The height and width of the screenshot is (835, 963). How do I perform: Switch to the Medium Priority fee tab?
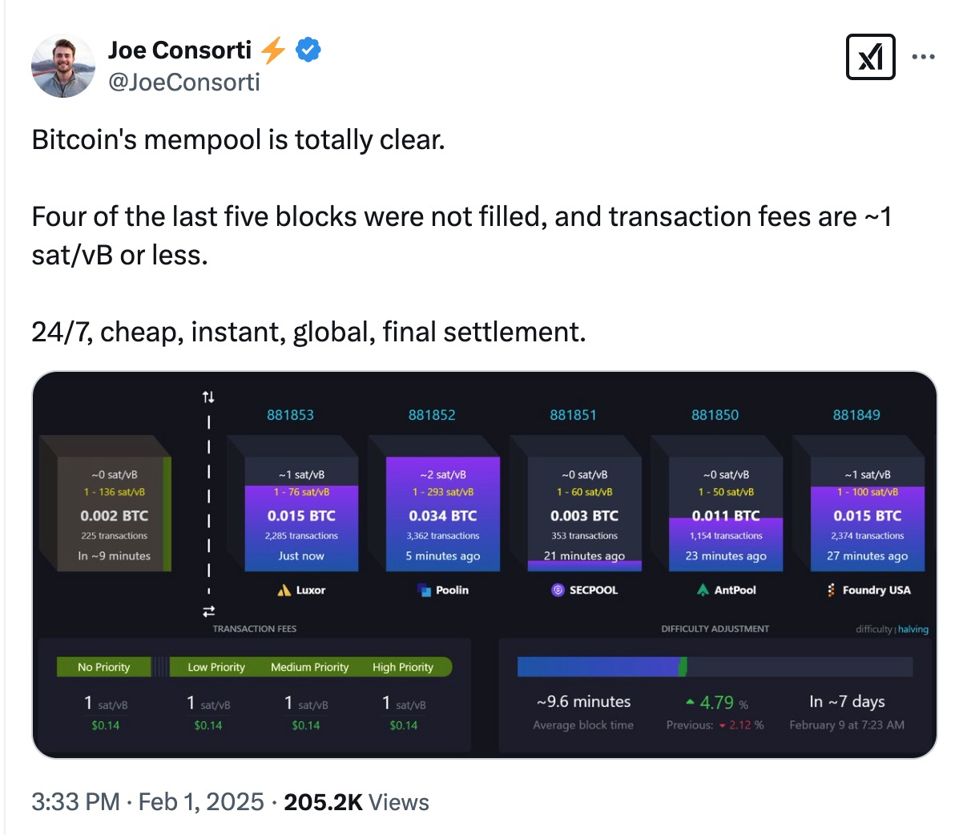(x=309, y=666)
